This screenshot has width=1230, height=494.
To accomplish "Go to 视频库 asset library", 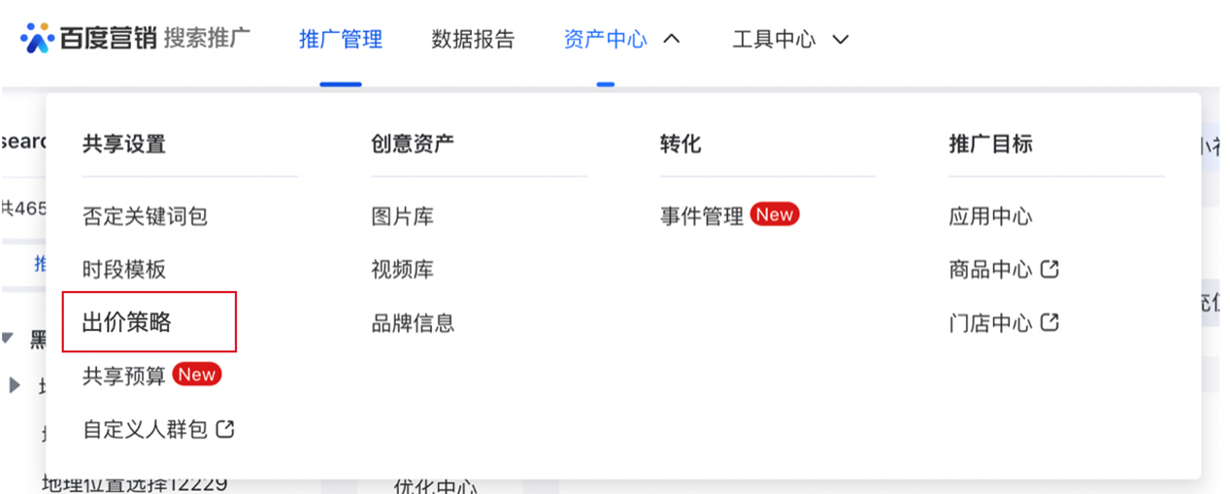I will click(402, 270).
